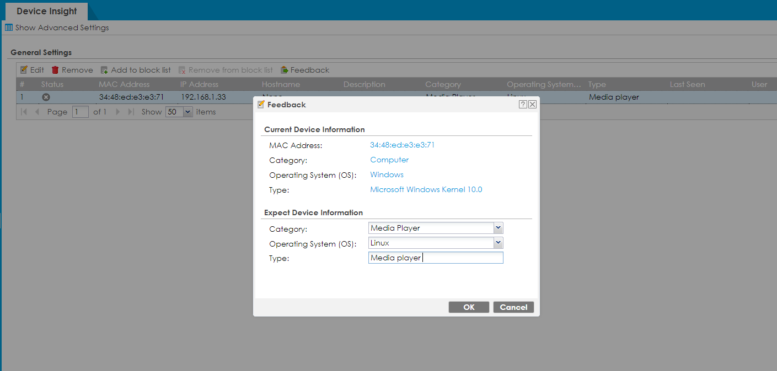
Task: Expand the Category dropdown in Expect Device Information
Action: click(498, 228)
